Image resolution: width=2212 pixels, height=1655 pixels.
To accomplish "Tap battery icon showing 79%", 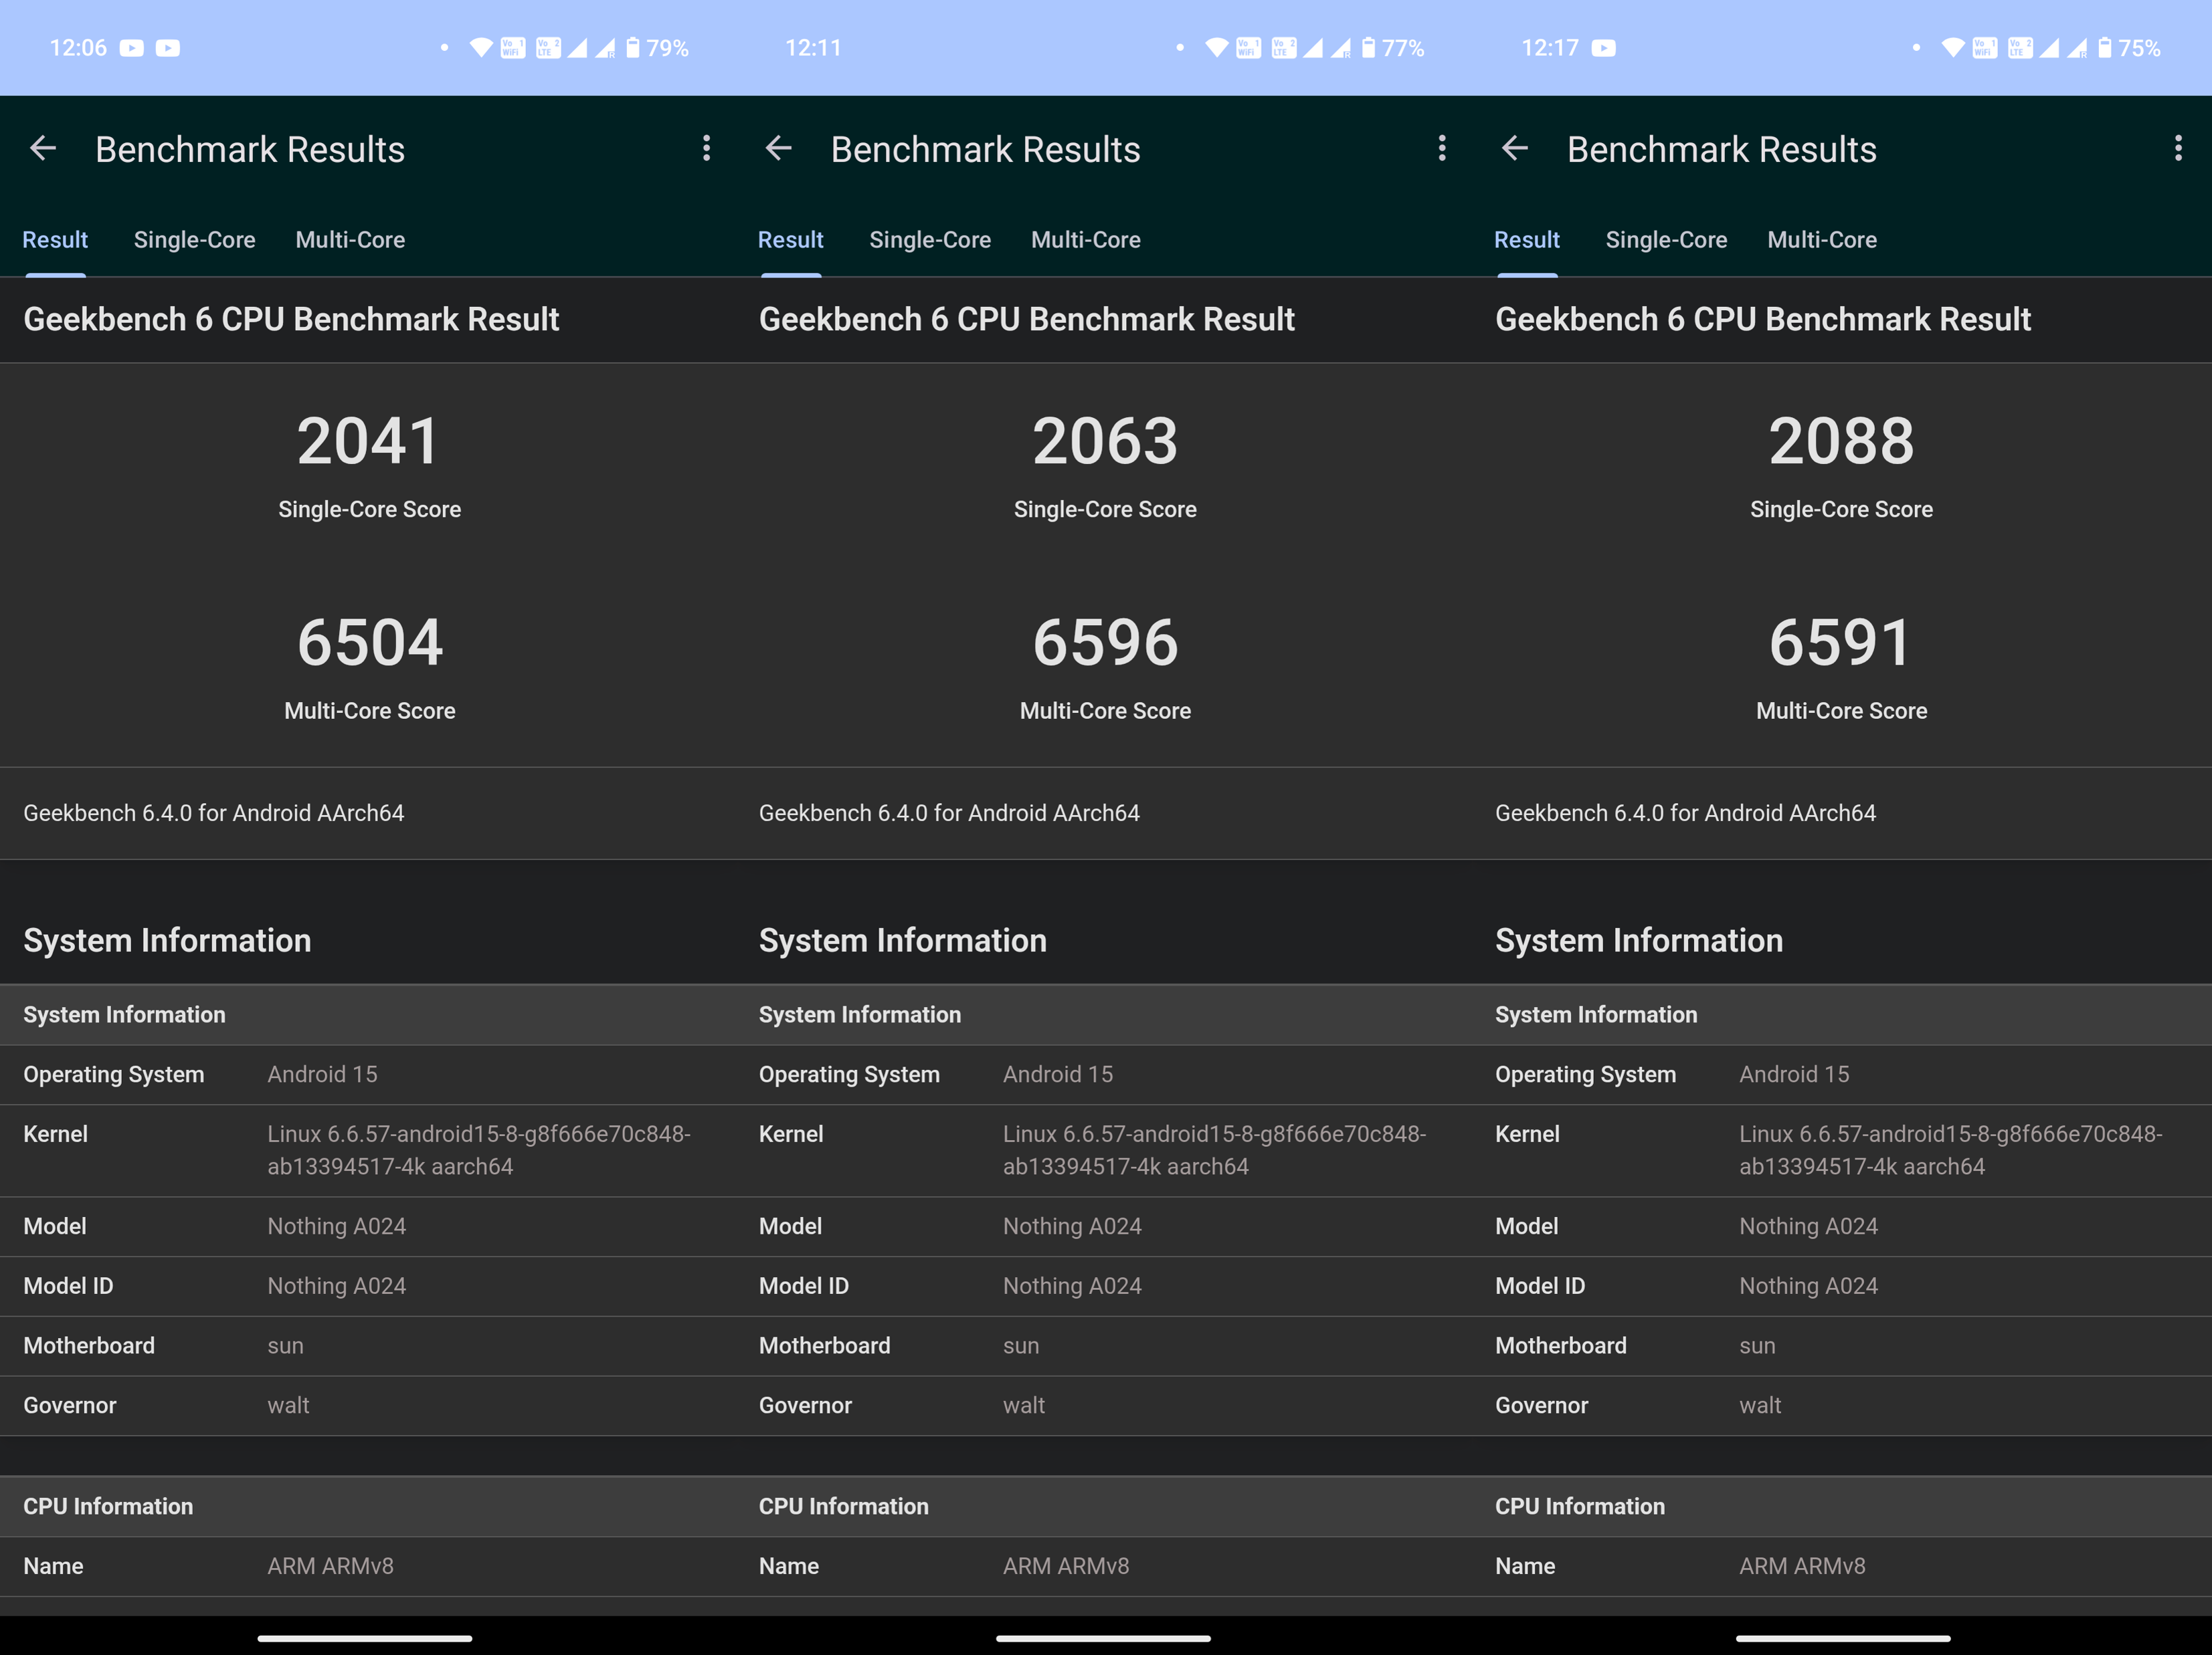I will 632,48.
